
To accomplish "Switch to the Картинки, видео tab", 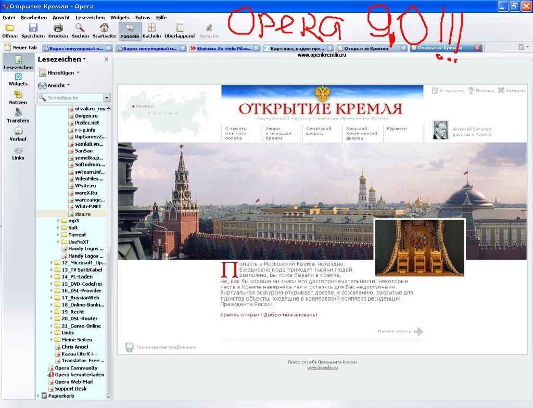I will pos(295,48).
